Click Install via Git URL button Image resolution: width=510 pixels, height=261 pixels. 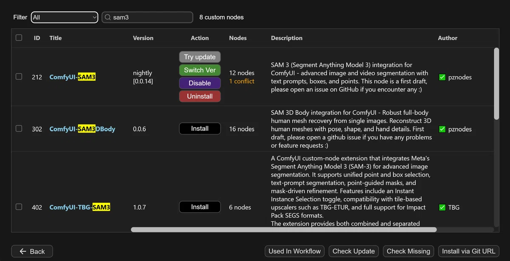[x=469, y=251]
